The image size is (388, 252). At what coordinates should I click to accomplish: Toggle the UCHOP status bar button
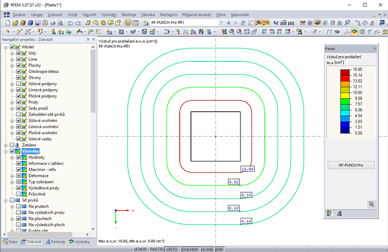tap(140, 249)
